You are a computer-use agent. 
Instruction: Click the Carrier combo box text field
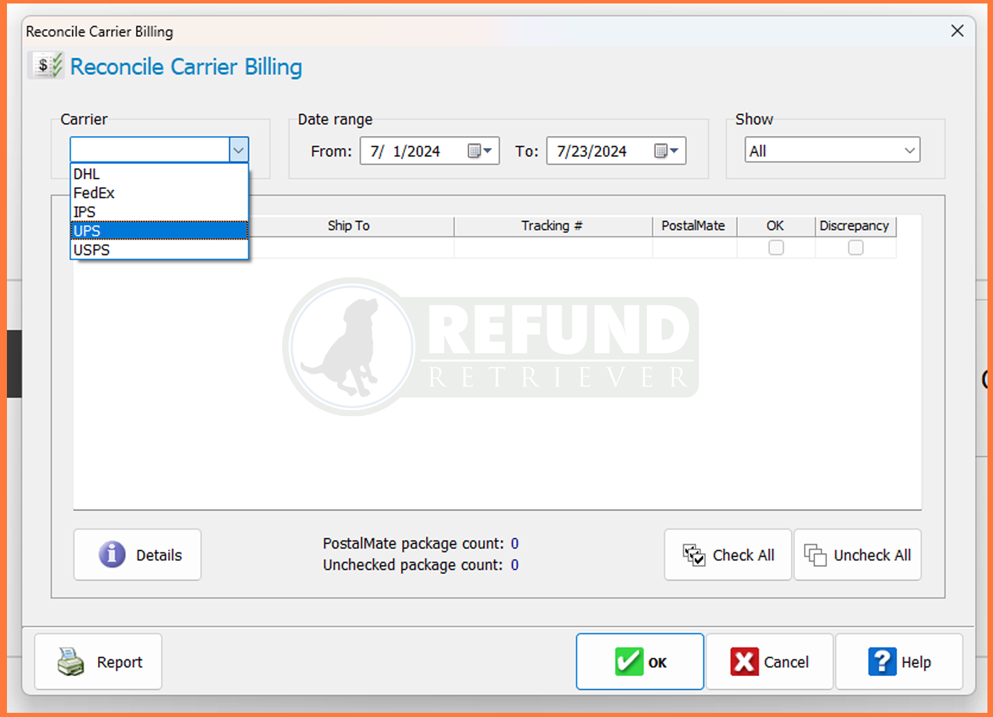pyautogui.click(x=150, y=150)
